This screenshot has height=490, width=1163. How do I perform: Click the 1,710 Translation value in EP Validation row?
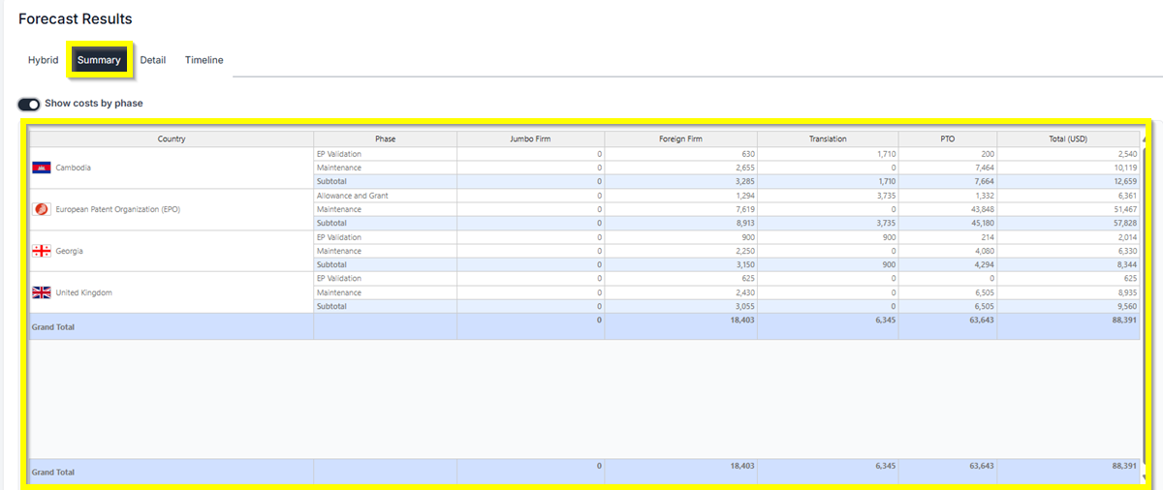tap(886, 154)
